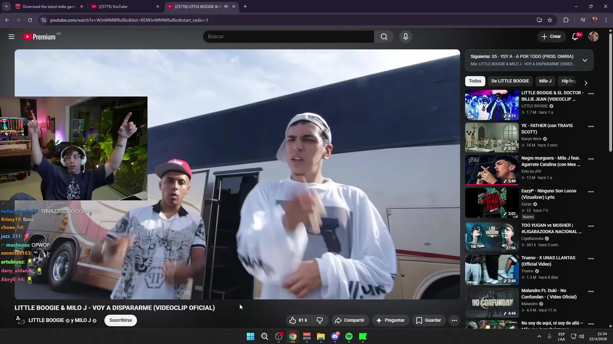
Task: Open Windows Start menu
Action: point(250,336)
